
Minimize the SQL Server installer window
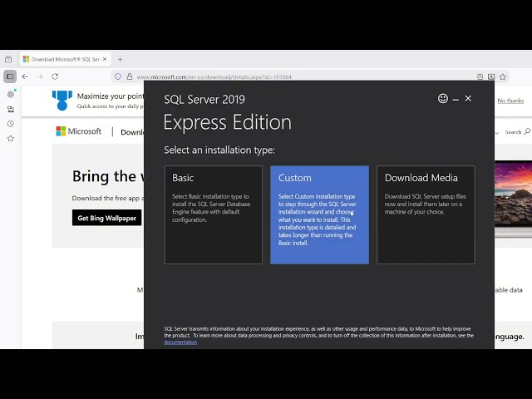pos(456,100)
